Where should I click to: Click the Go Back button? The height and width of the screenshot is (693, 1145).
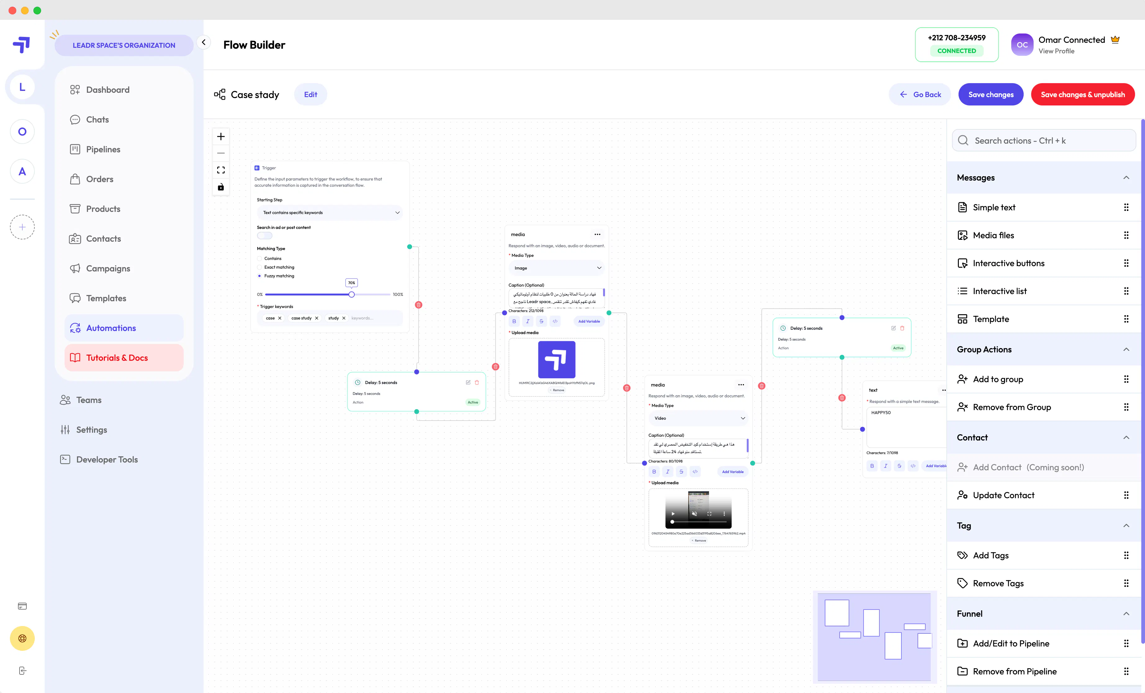[x=920, y=94]
